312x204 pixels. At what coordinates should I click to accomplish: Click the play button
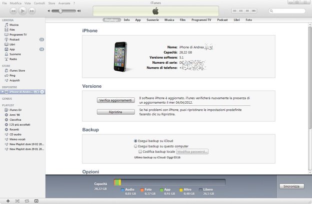[22, 11]
